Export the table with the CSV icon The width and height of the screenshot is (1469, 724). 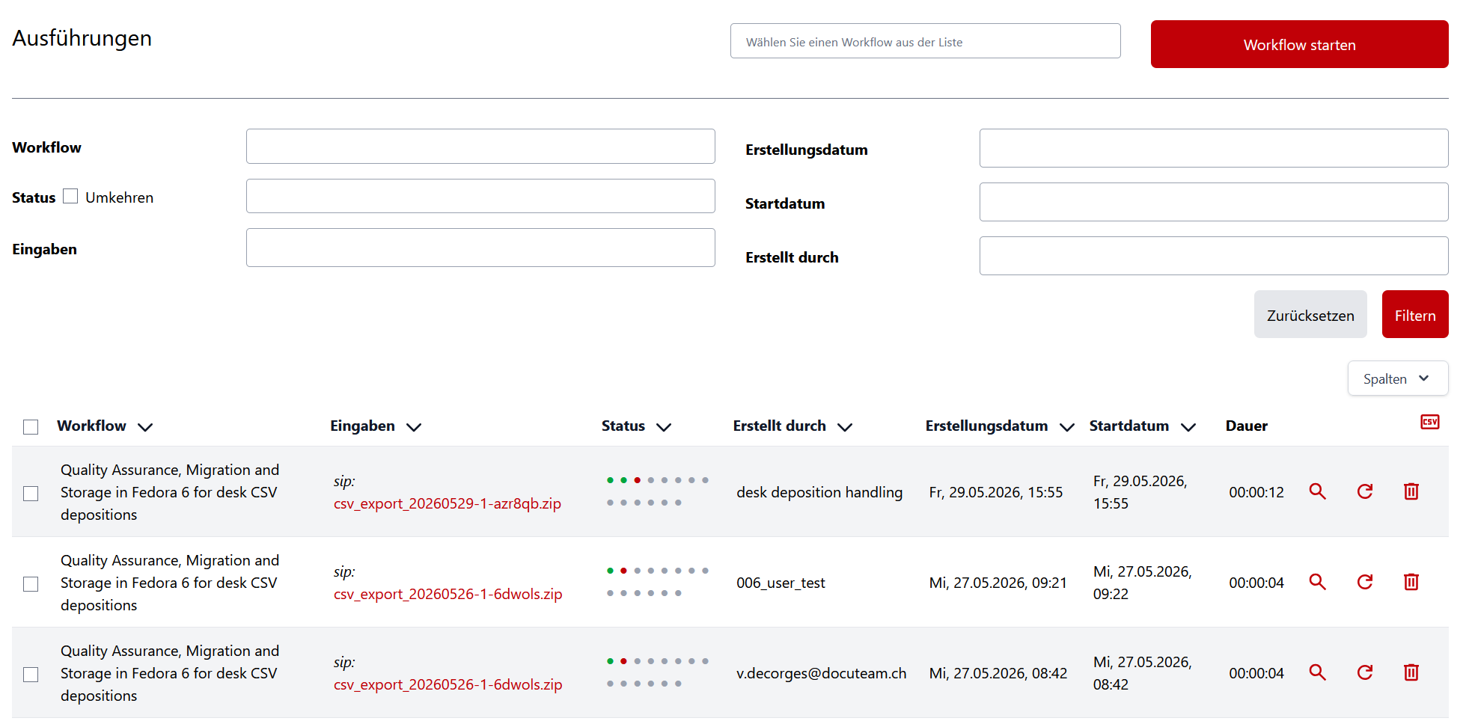pos(1429,422)
